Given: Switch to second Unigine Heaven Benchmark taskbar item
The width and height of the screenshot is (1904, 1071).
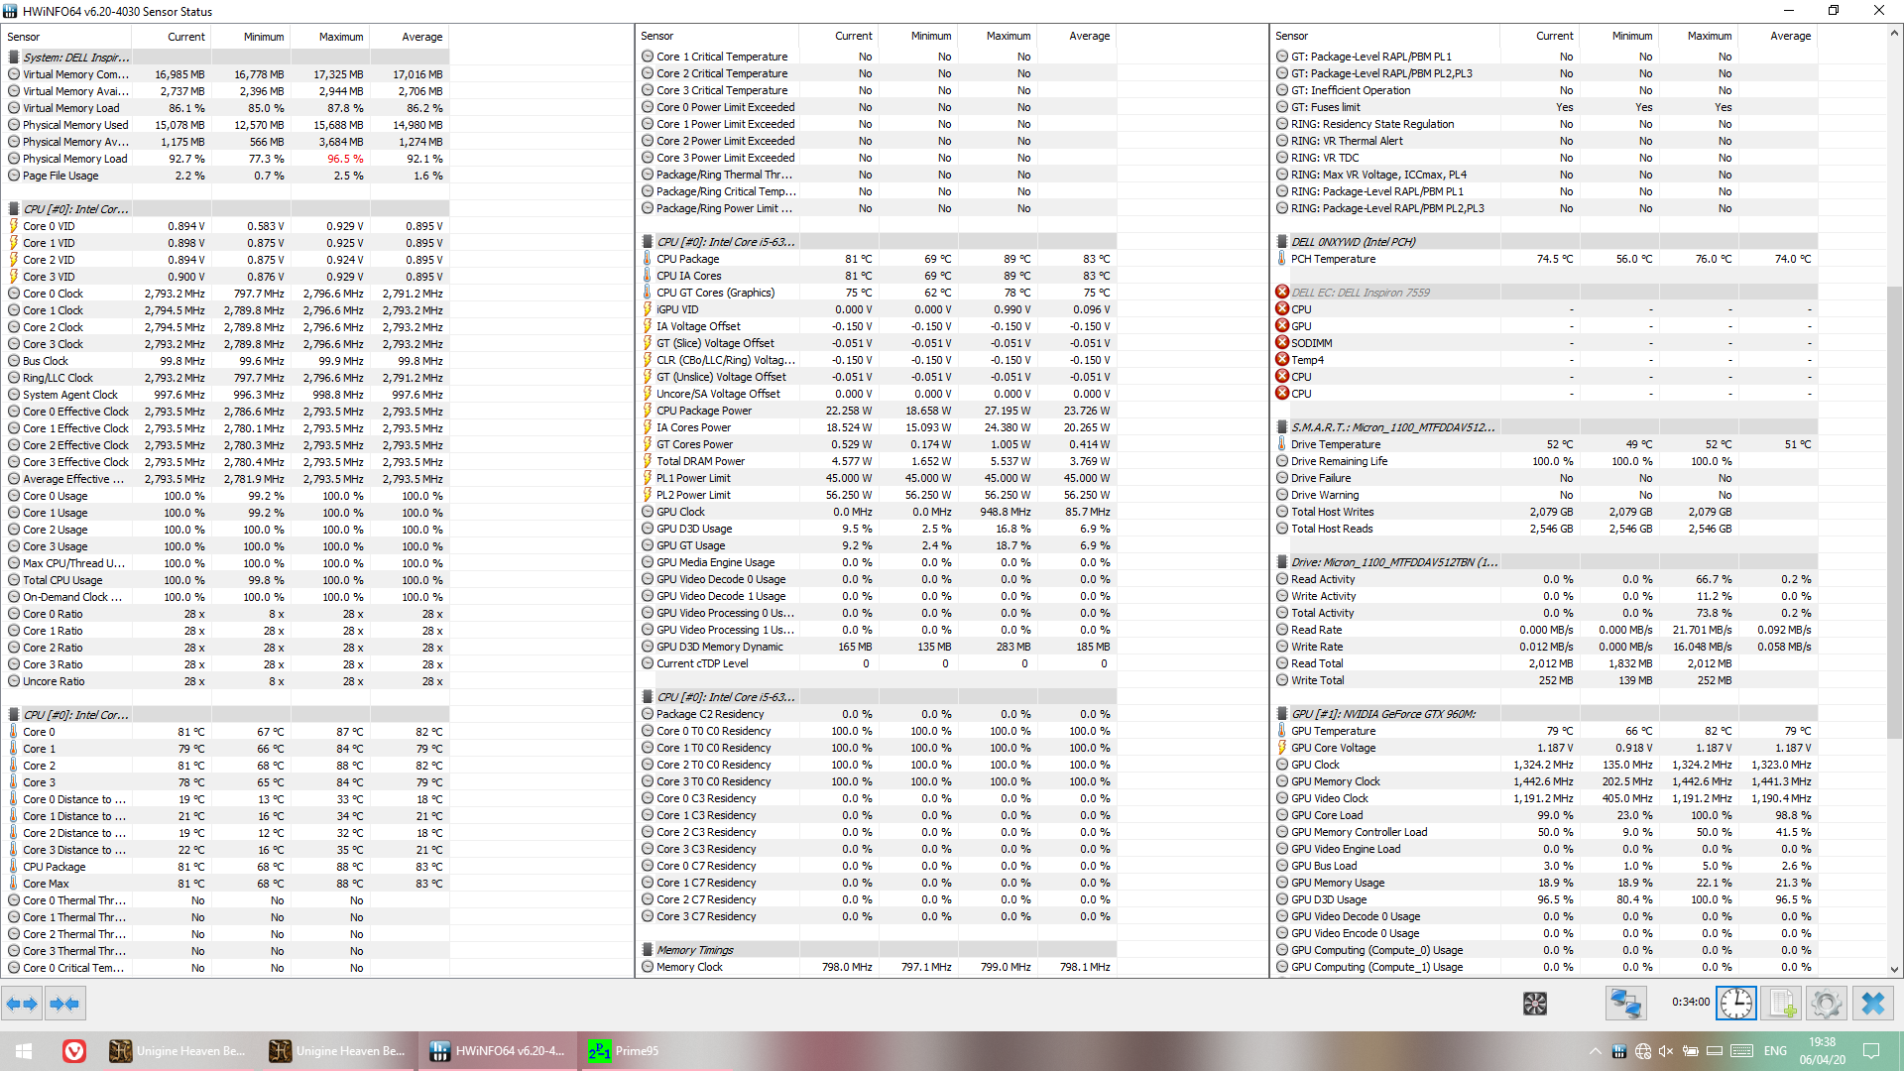Looking at the screenshot, I should (338, 1051).
